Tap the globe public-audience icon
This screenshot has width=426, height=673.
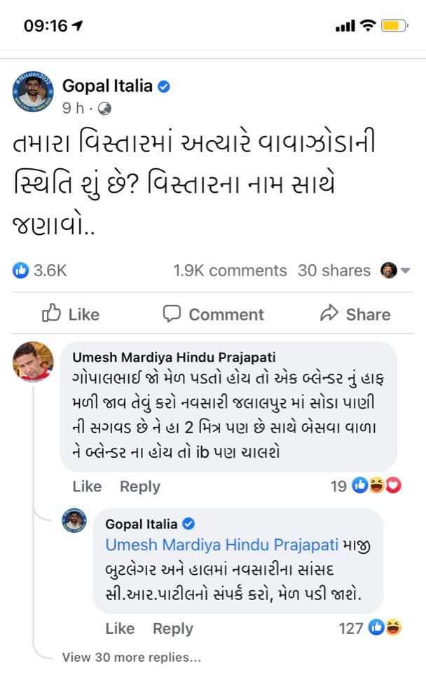tap(104, 109)
